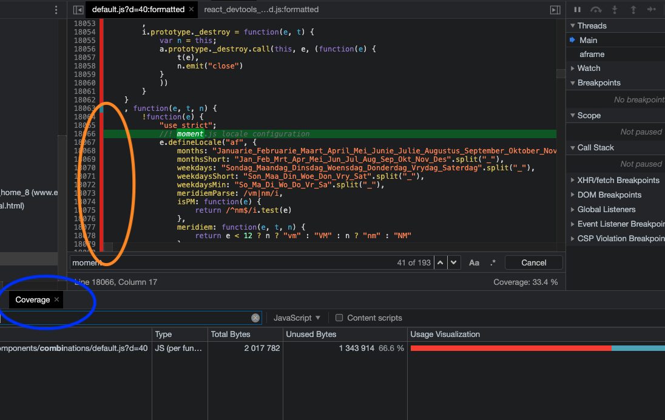
Task: Step out of current function
Action: point(633,9)
